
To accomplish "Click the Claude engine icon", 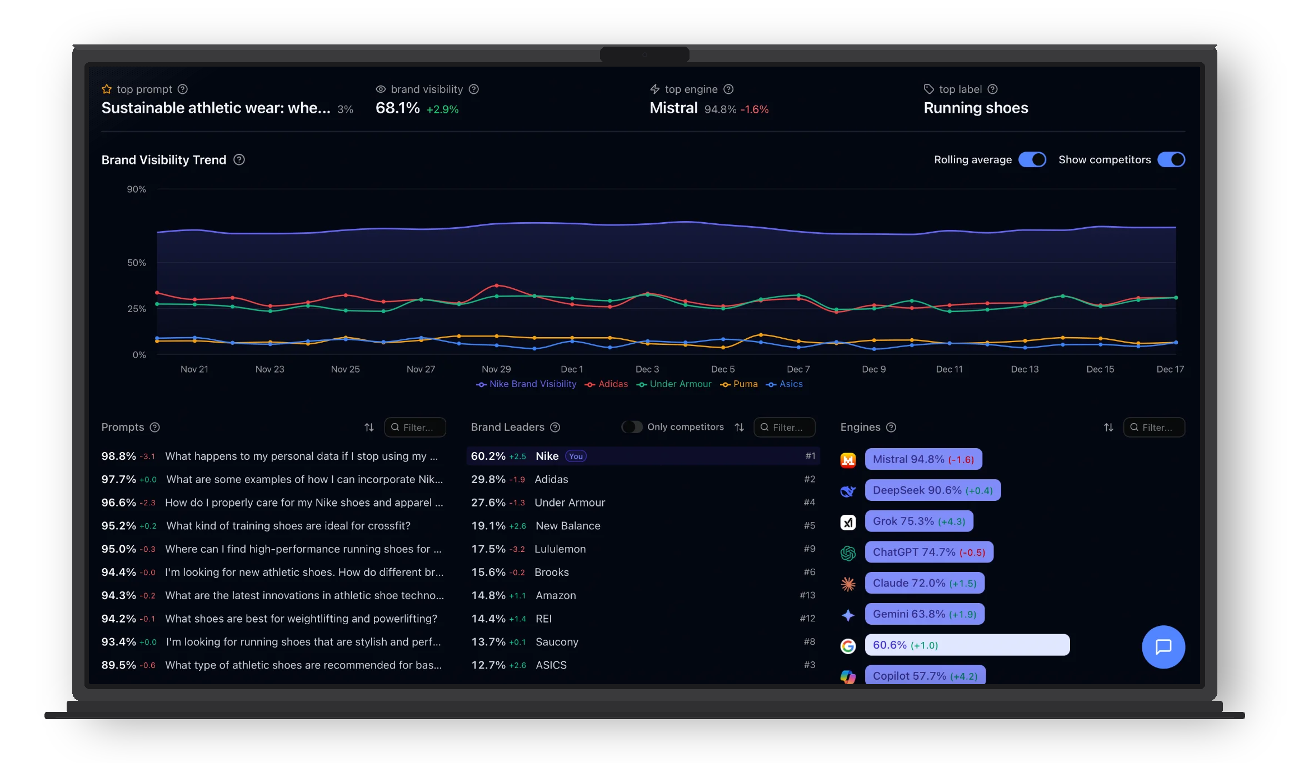I will pos(848,584).
